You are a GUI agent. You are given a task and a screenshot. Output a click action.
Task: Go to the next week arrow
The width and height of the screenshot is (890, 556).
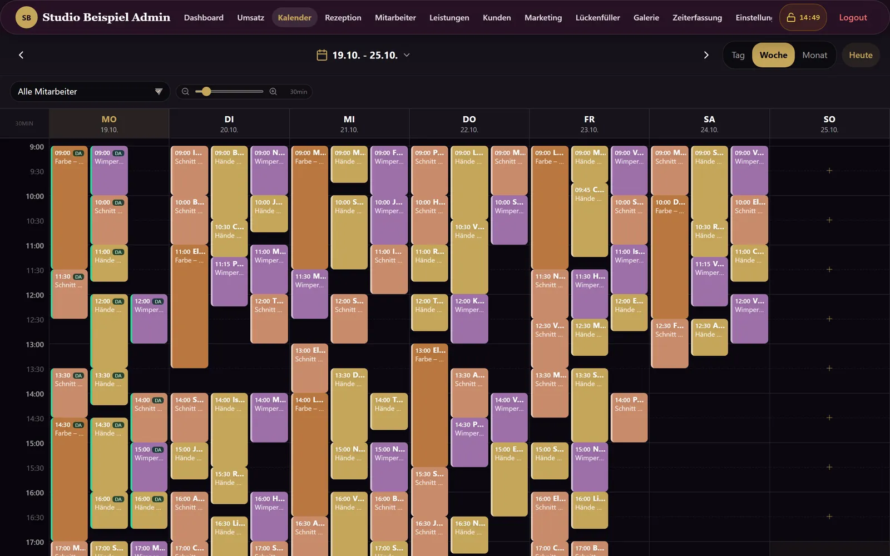706,55
